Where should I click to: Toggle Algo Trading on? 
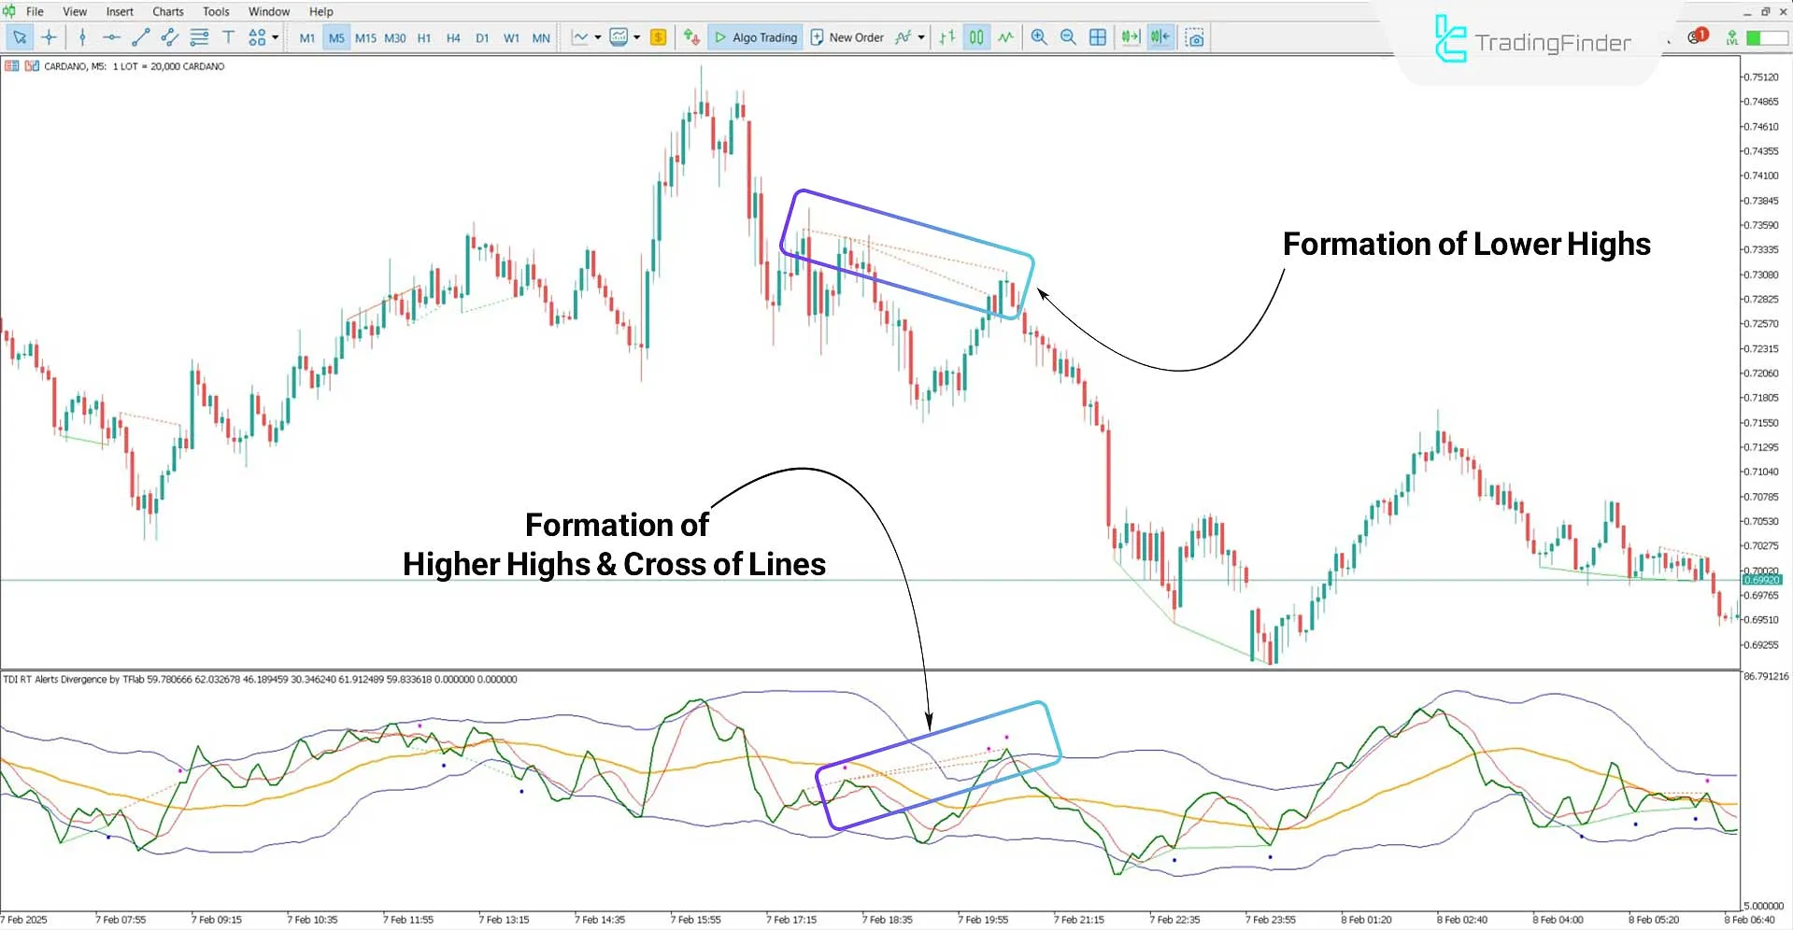[755, 37]
